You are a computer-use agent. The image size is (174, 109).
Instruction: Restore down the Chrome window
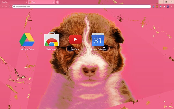[166, 2]
